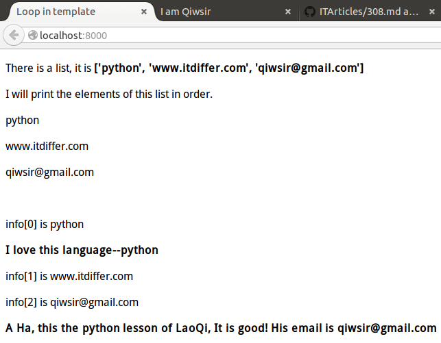Click the standalone "www.itdiffer.com" line
Screen dimensions: 441x343
pos(47,146)
